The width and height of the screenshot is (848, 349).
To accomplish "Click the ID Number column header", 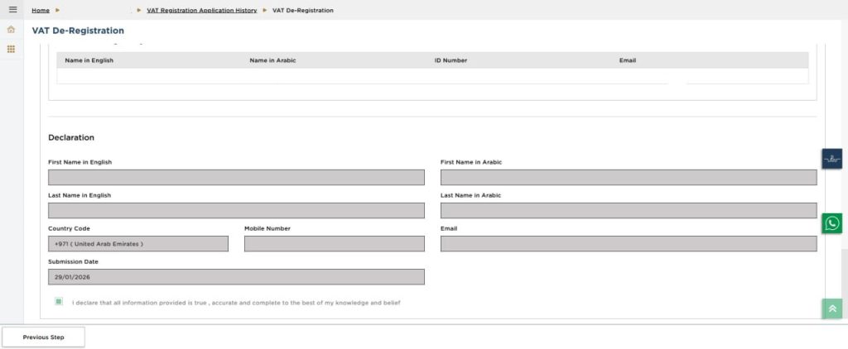I will point(450,60).
